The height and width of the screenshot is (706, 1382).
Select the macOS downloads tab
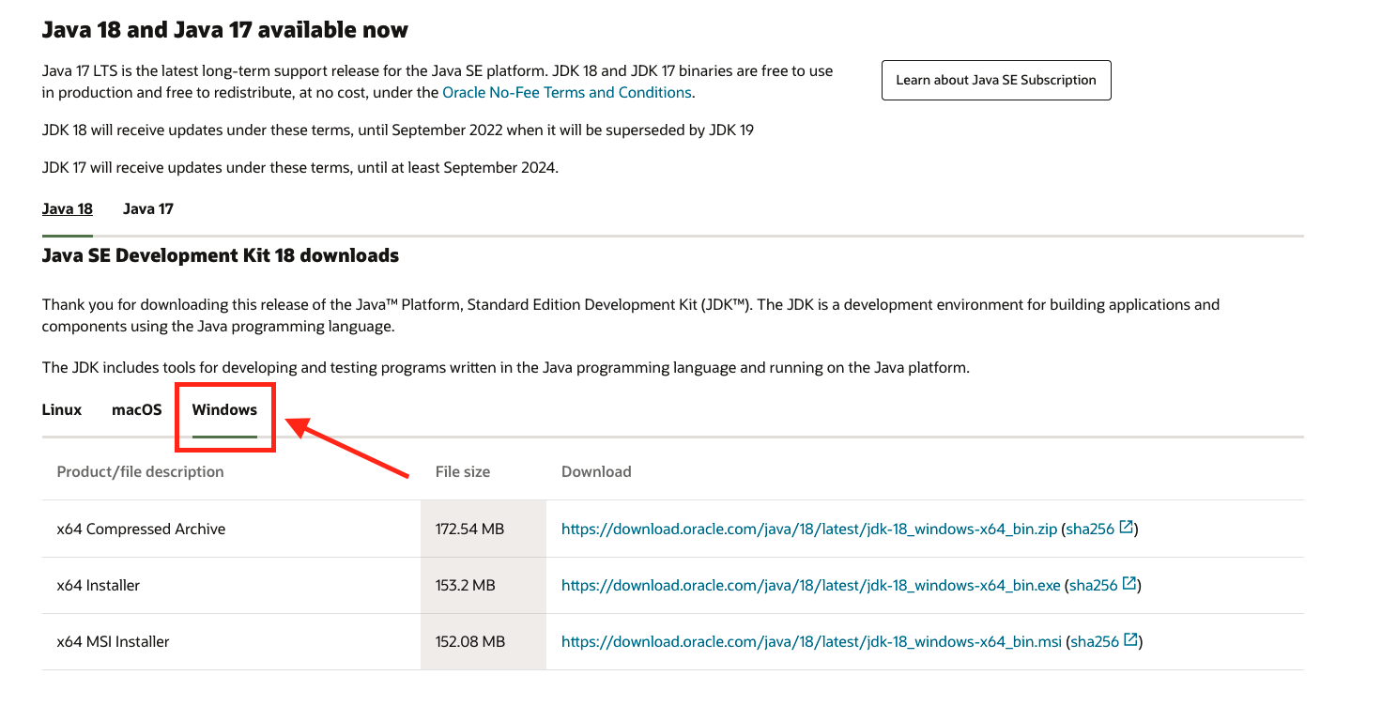click(137, 409)
